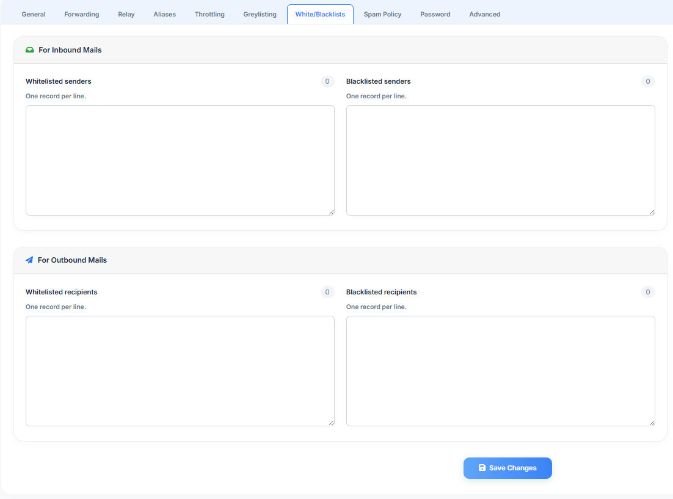
Task: Open the Greylisting tab
Action: [260, 14]
